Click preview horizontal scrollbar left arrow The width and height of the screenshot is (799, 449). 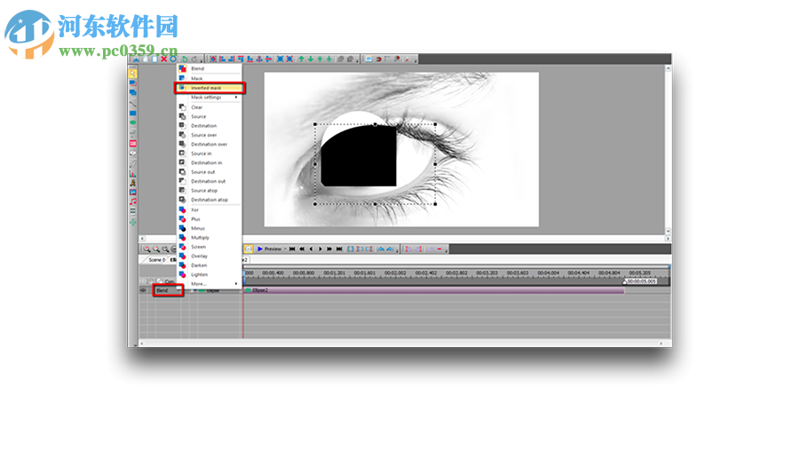coord(142,238)
